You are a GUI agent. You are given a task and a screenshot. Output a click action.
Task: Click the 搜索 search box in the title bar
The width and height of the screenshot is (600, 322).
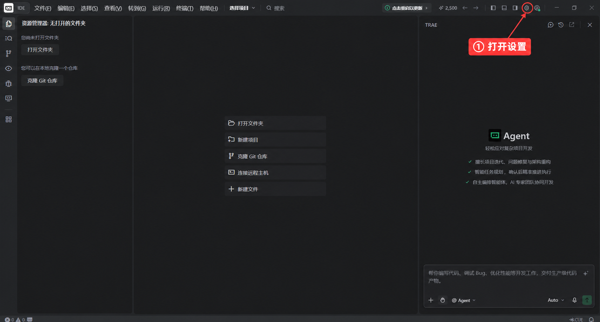click(276, 8)
